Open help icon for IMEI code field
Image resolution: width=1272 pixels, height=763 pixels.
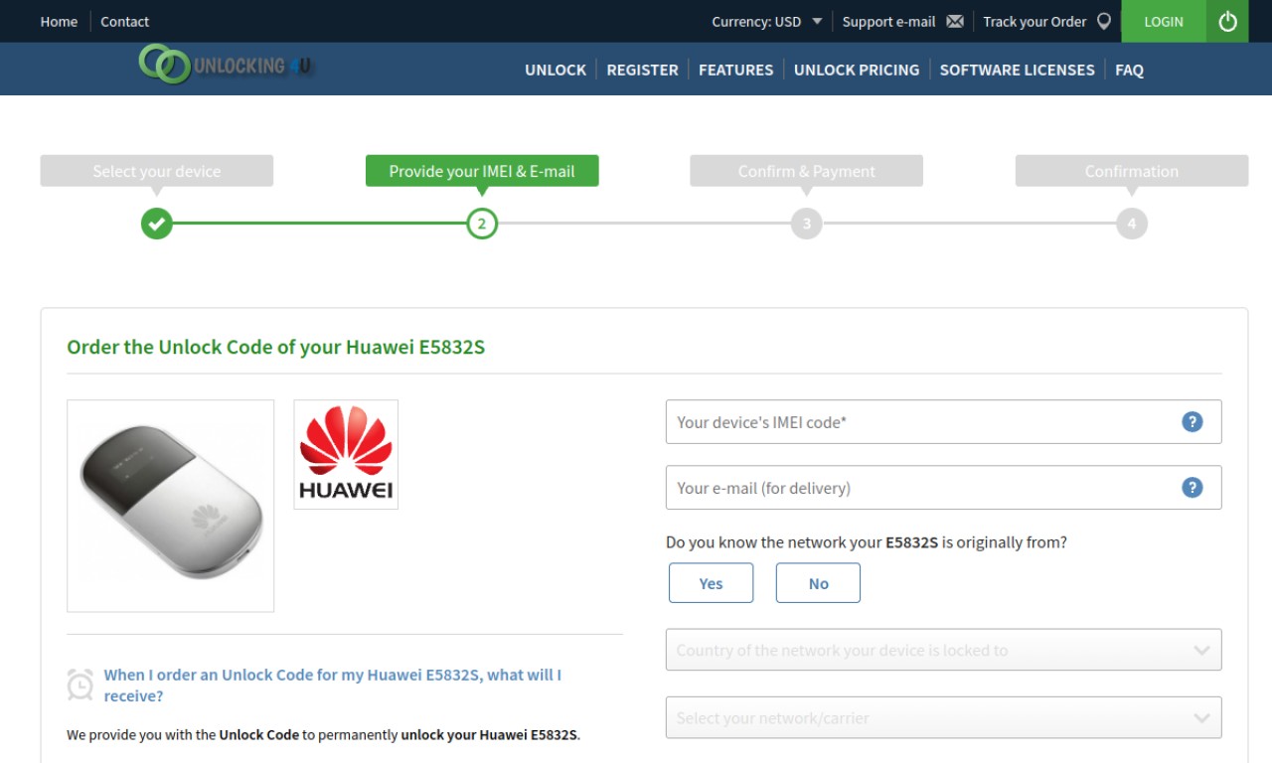(x=1192, y=421)
